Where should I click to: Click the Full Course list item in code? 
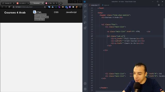[x=127, y=39]
